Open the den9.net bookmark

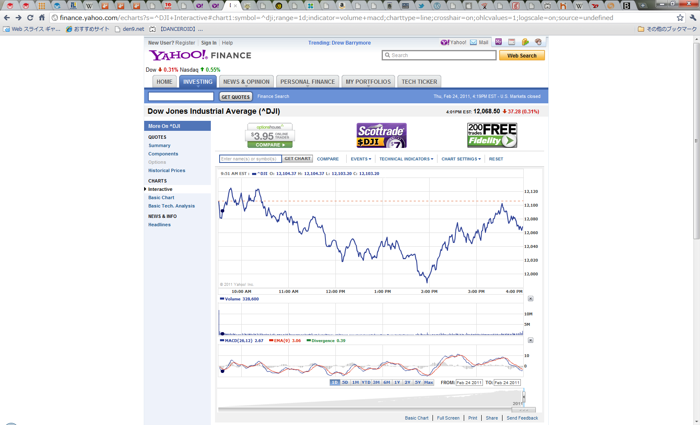(x=130, y=29)
